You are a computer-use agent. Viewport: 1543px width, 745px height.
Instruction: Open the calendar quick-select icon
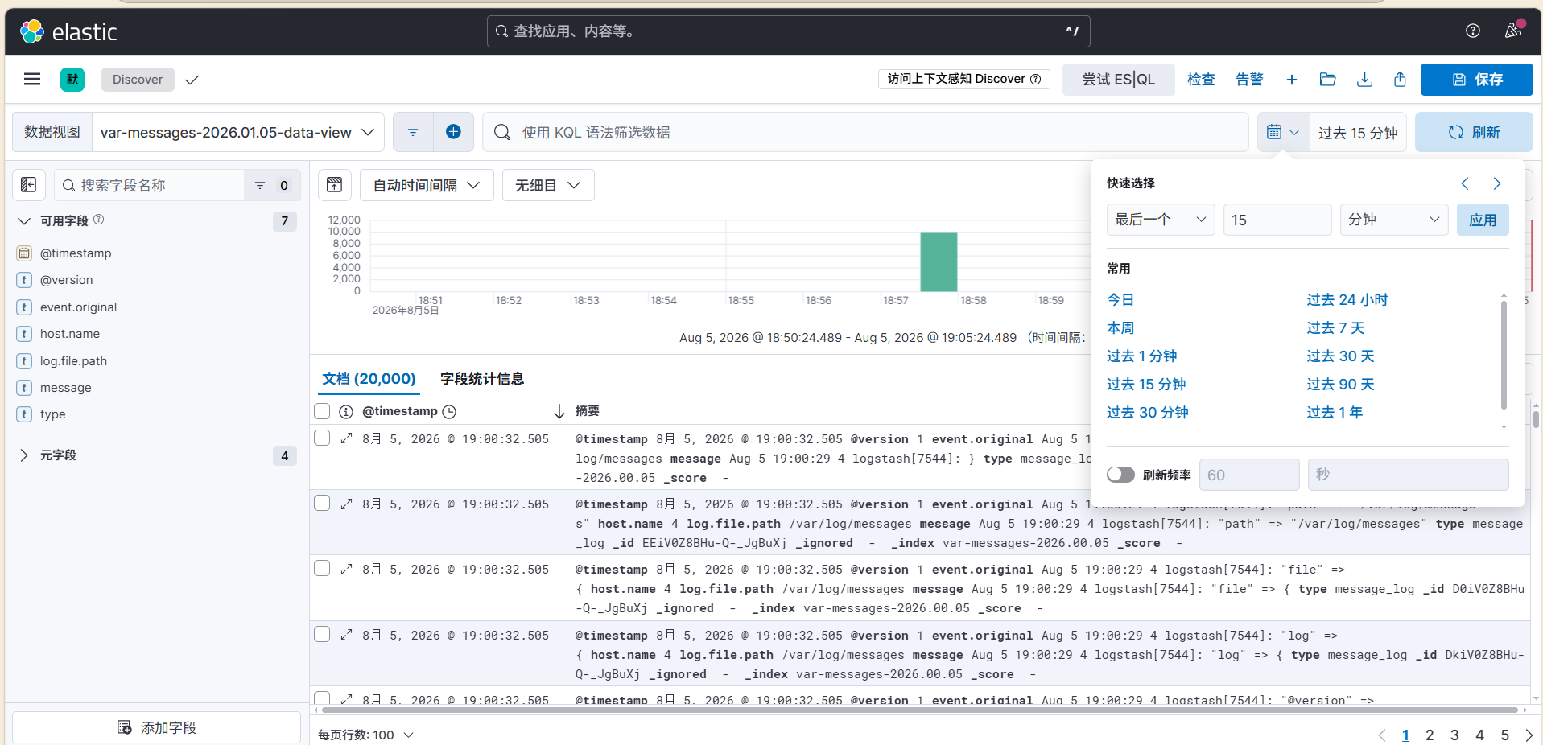pyautogui.click(x=1283, y=132)
